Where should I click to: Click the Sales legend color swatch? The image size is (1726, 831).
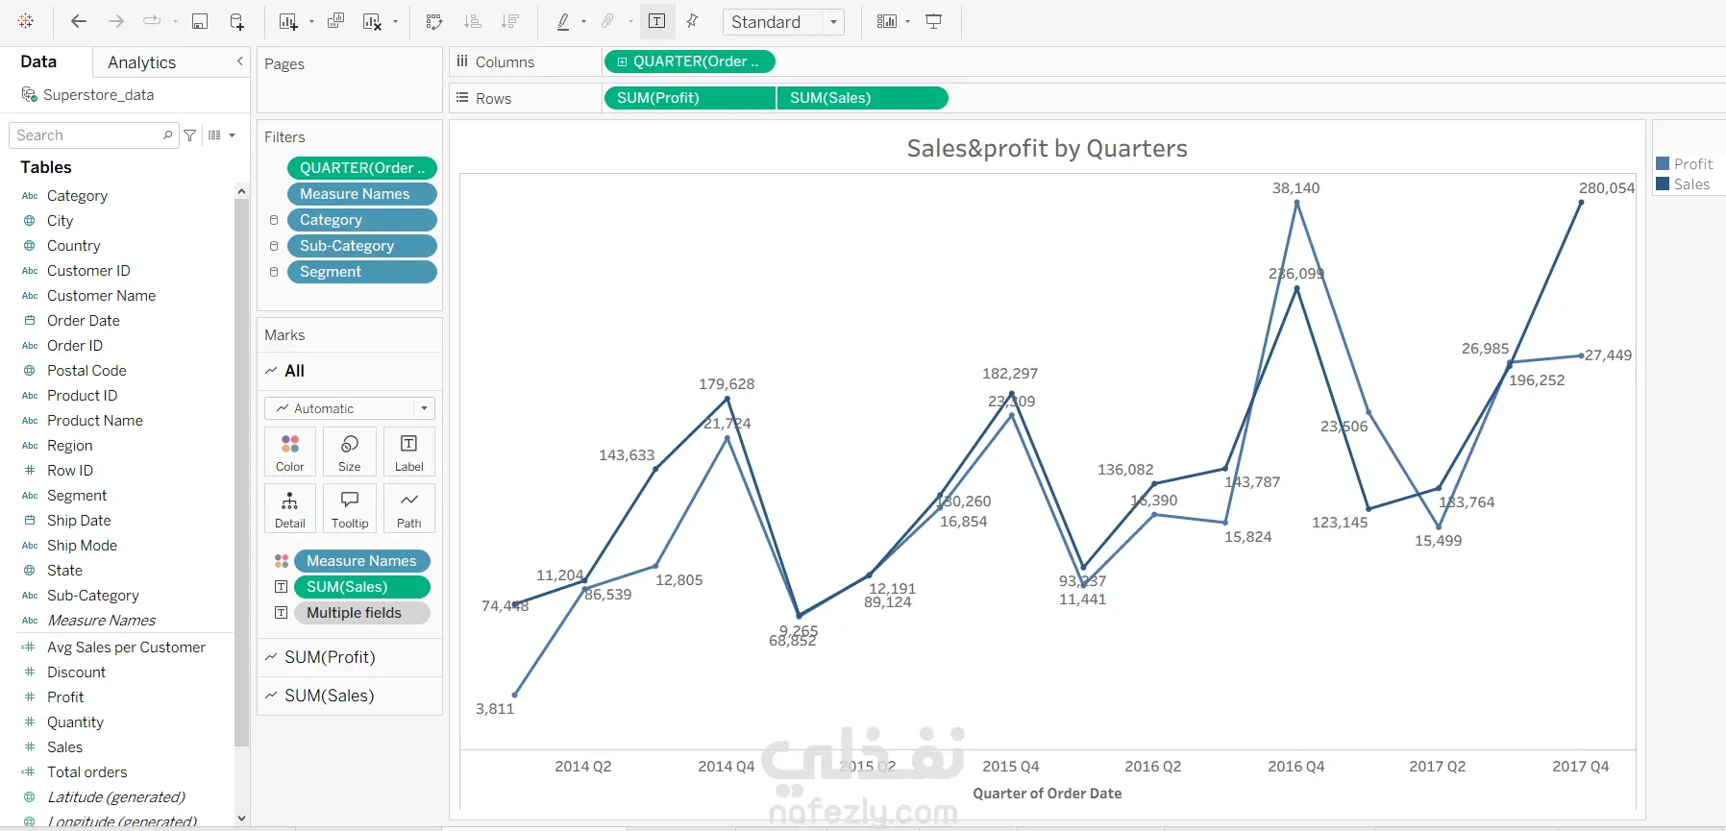click(1663, 184)
